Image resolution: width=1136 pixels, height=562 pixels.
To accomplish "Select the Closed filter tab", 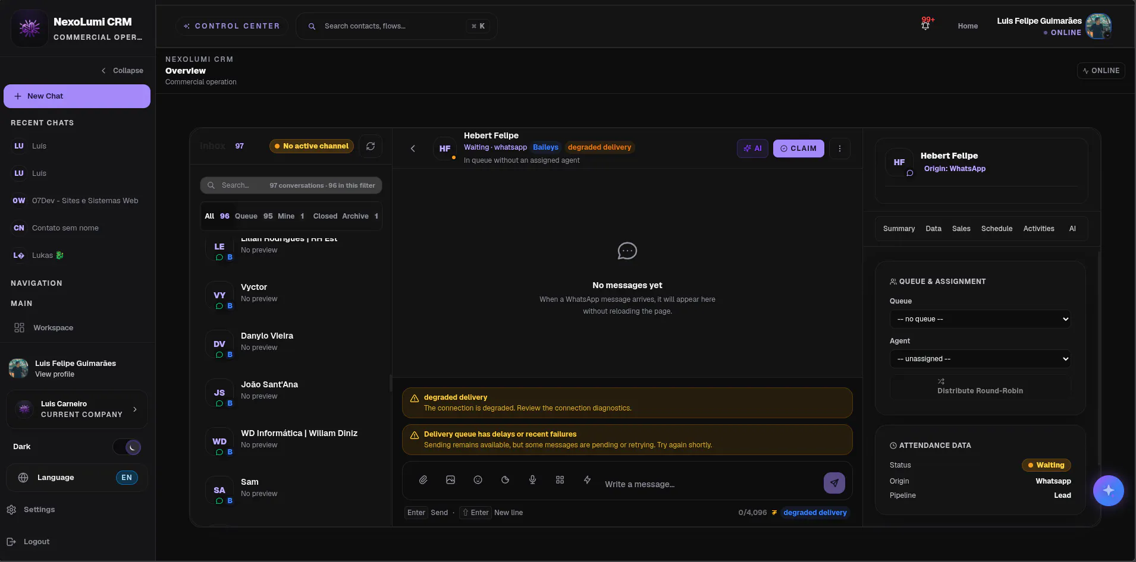I will coord(325,216).
